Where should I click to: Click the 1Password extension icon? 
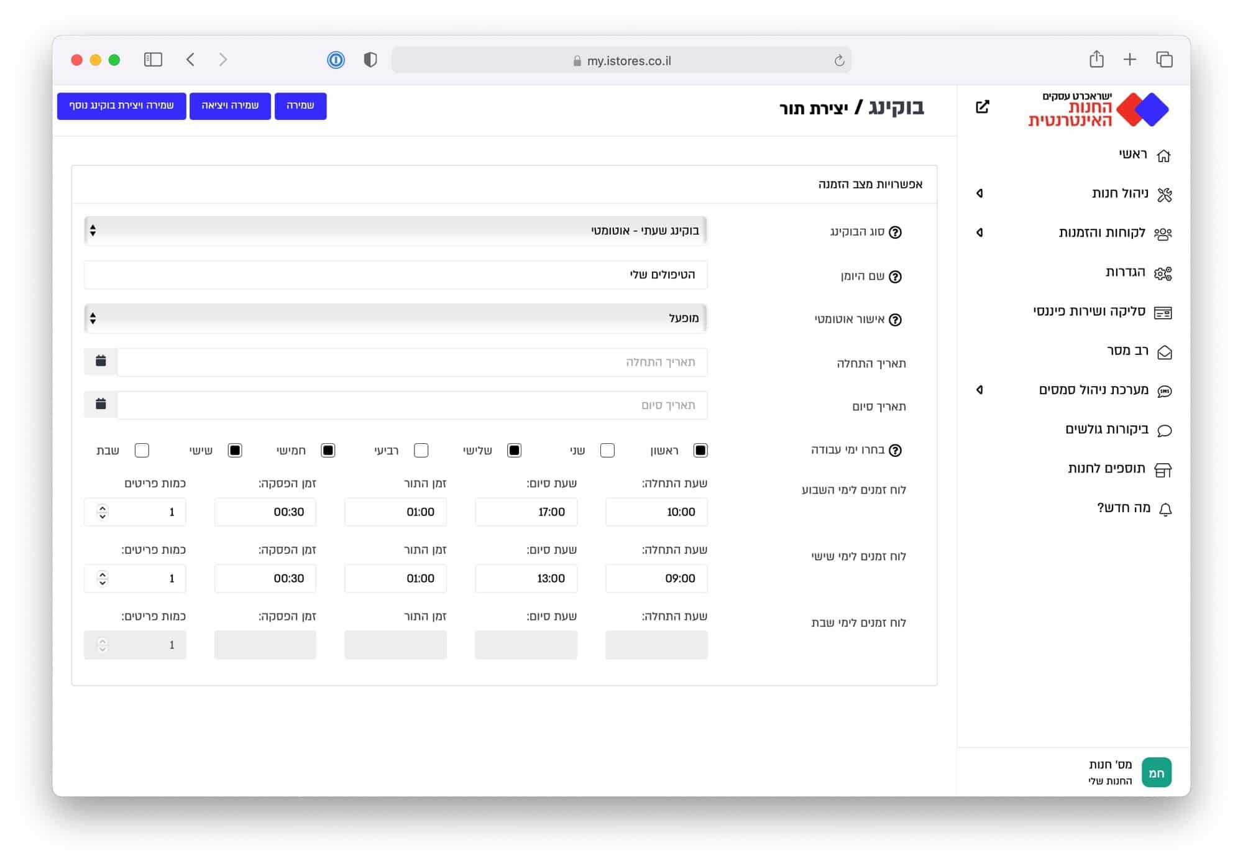(336, 60)
